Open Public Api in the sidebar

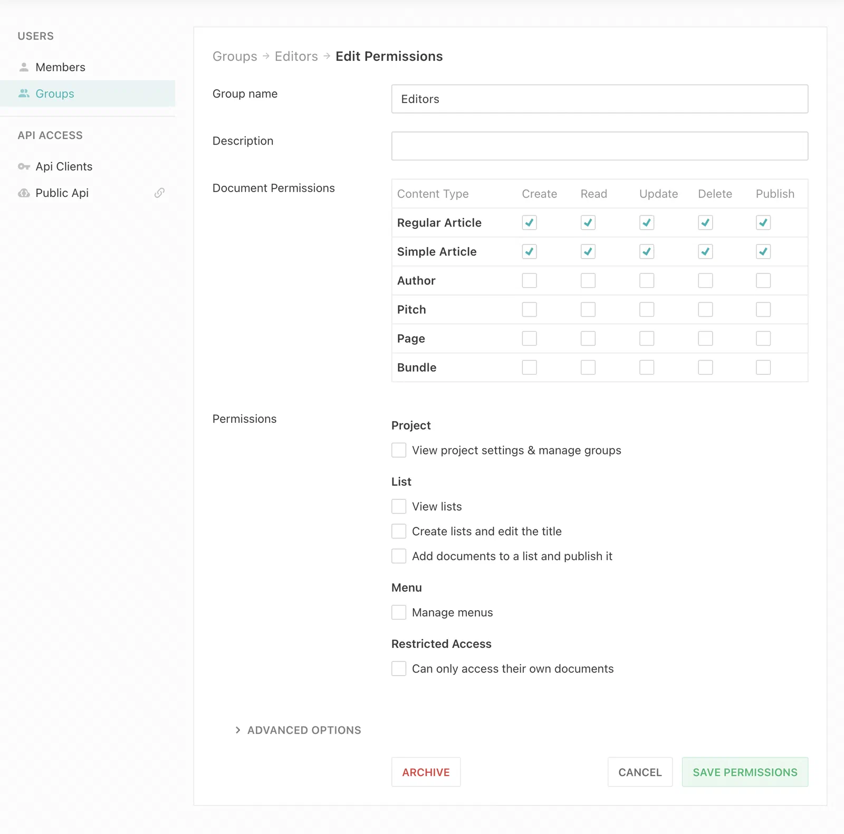[x=88, y=193]
